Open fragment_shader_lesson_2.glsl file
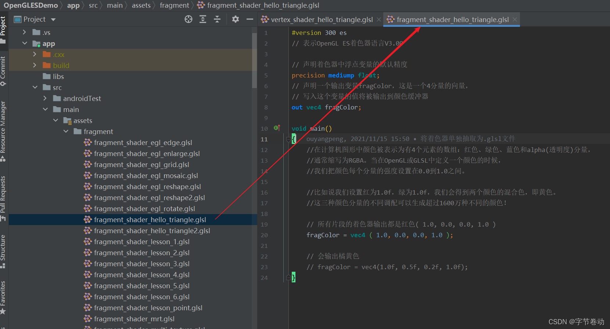This screenshot has height=329, width=610. [x=142, y=253]
